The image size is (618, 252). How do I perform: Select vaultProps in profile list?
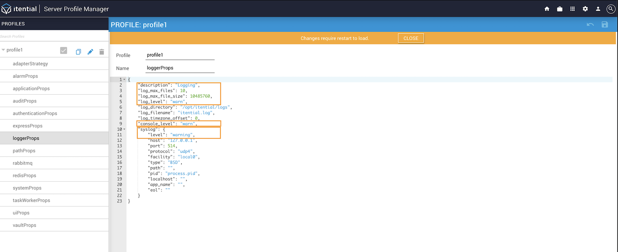click(x=54, y=225)
